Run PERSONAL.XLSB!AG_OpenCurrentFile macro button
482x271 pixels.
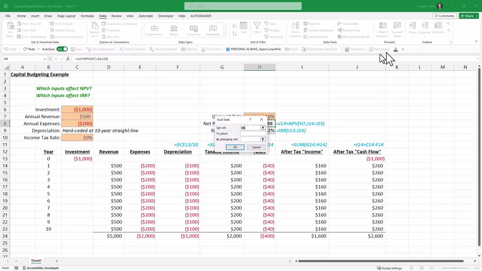point(253,49)
